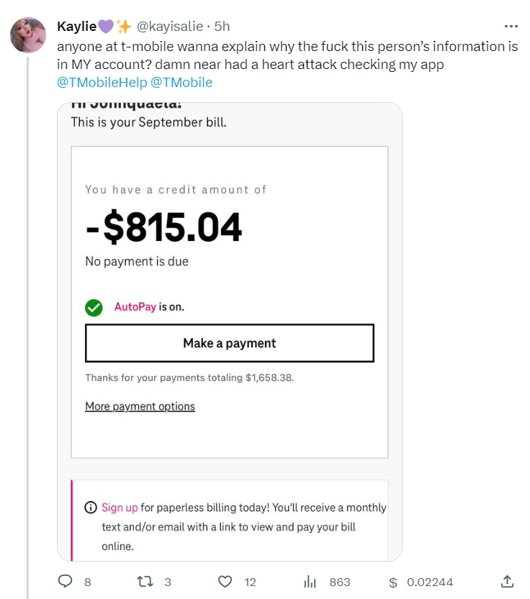The image size is (530, 599).
Task: Click the pink AutoPay link
Action: click(x=135, y=307)
